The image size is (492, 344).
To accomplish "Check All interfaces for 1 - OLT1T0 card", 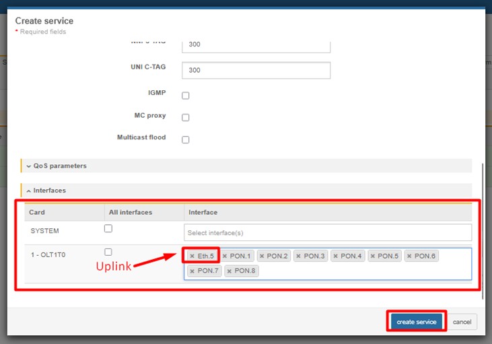I will (108, 252).
